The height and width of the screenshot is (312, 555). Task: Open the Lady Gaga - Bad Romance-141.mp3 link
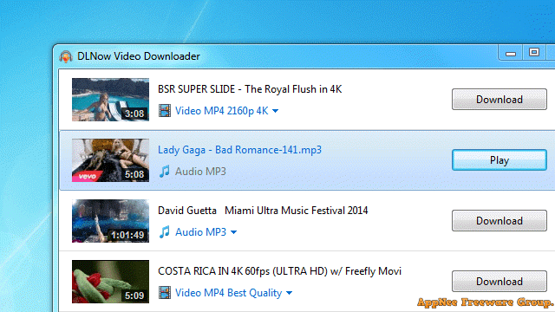coord(239,150)
